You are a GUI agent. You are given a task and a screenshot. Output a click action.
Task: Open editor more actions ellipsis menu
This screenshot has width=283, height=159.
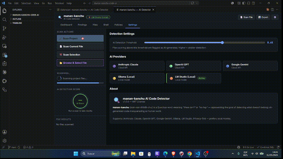tap(277, 10)
